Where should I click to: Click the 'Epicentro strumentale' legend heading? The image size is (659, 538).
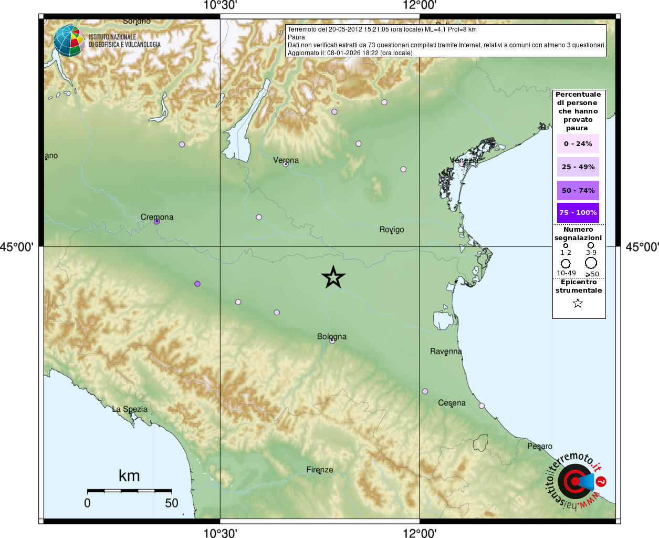[x=579, y=286]
